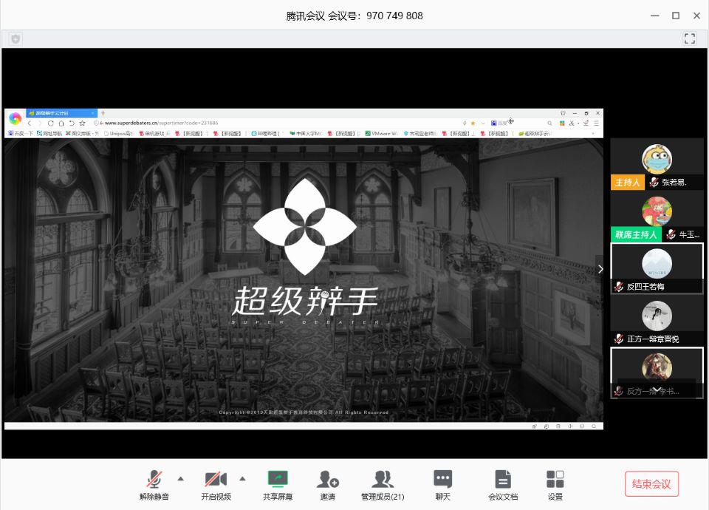The image size is (709, 510).
Task: Click muted mic icon beside 张若易
Action: [654, 183]
